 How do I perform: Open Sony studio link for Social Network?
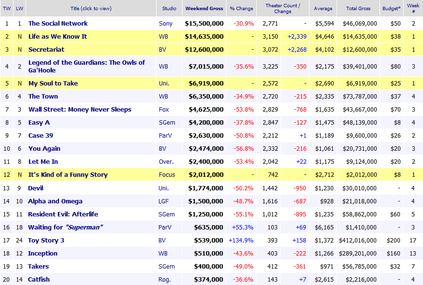166,24
